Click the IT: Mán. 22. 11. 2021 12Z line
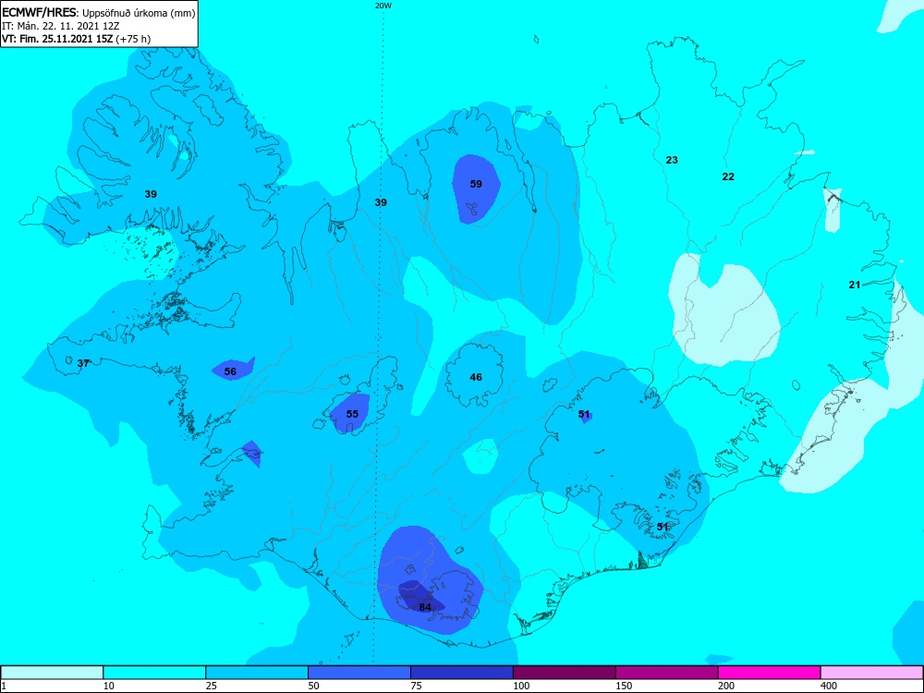 (x=61, y=26)
